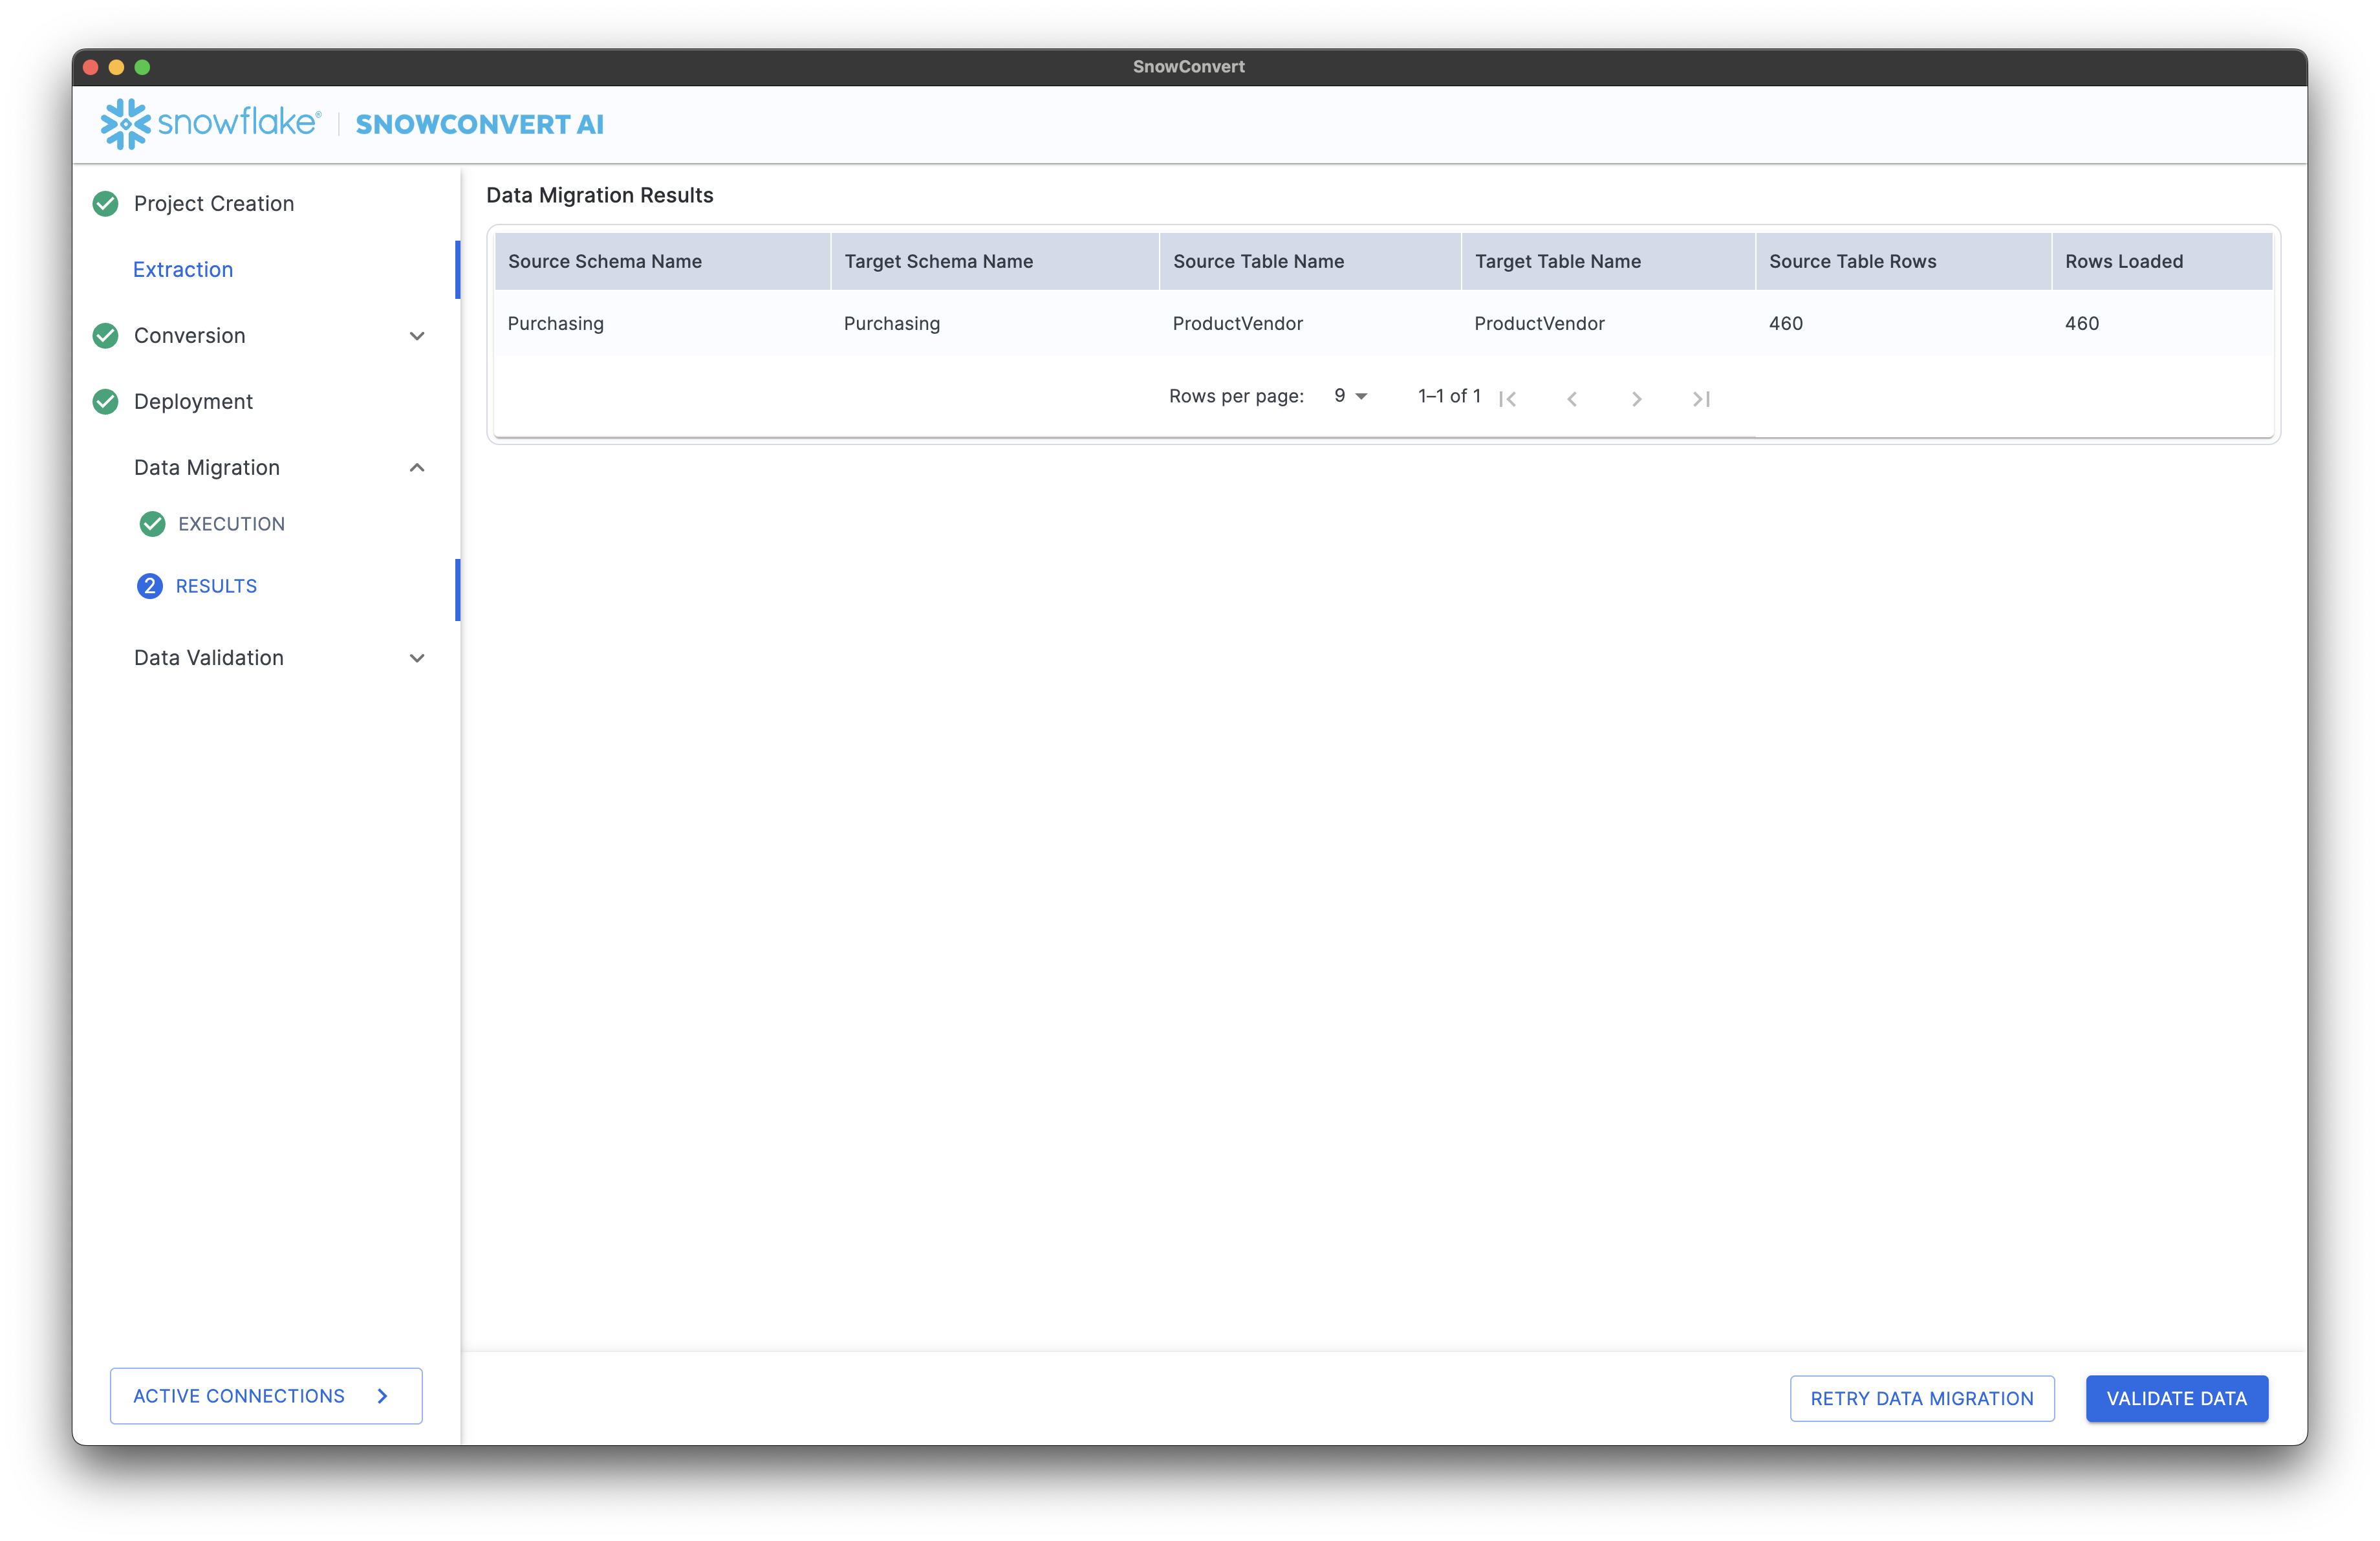Click the green check beside Project Creation
The image size is (2380, 1541).
(105, 204)
